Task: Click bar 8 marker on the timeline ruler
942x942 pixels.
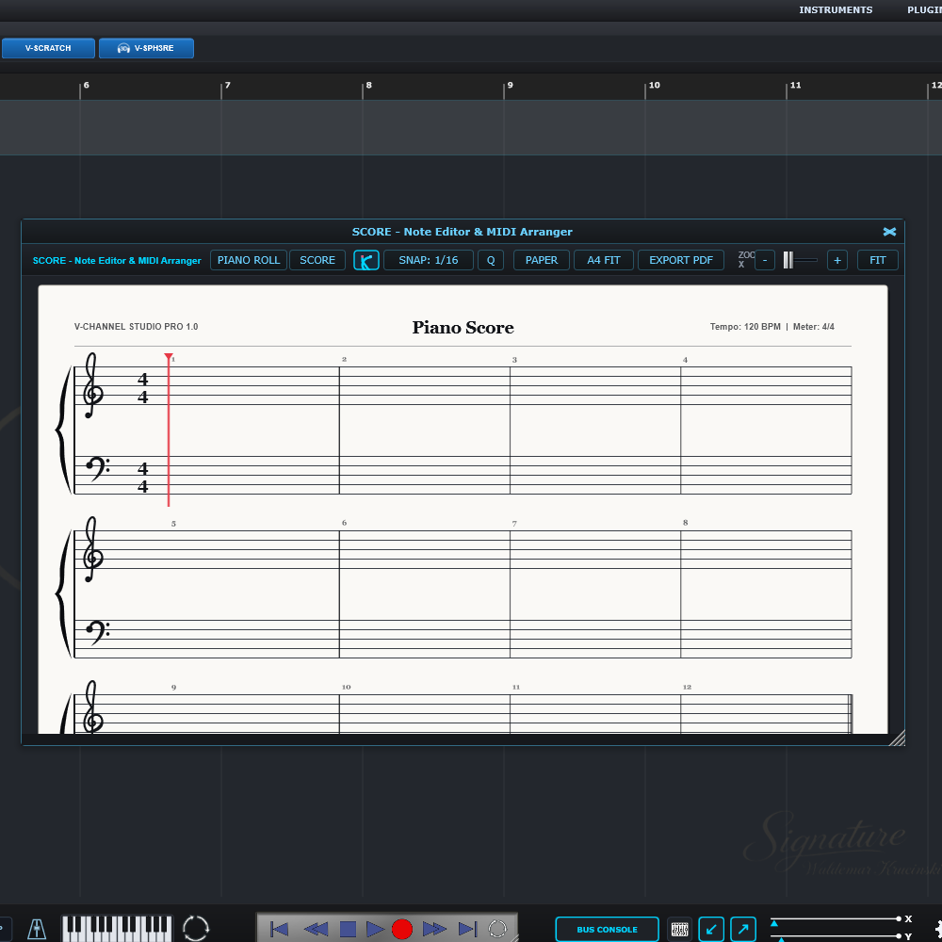Action: tap(368, 86)
